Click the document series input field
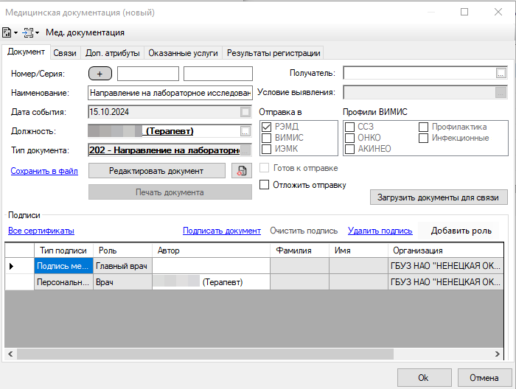The image size is (516, 389). pyautogui.click(x=218, y=74)
